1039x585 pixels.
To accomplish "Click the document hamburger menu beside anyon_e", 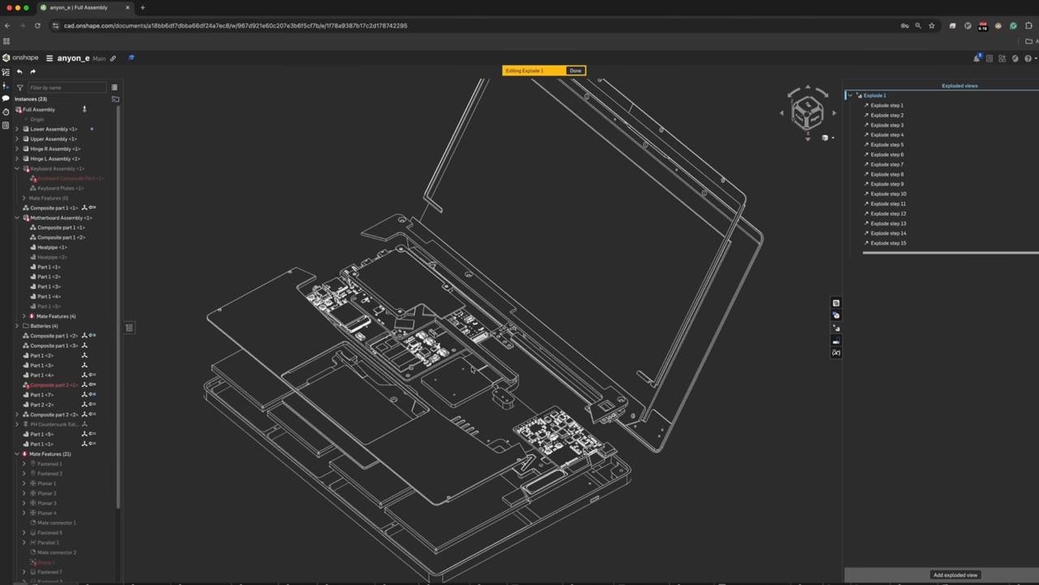I will tap(50, 58).
